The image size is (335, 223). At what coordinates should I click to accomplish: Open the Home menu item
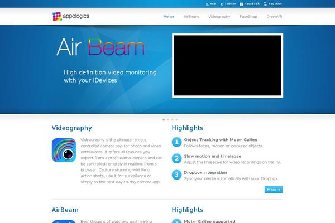click(169, 16)
